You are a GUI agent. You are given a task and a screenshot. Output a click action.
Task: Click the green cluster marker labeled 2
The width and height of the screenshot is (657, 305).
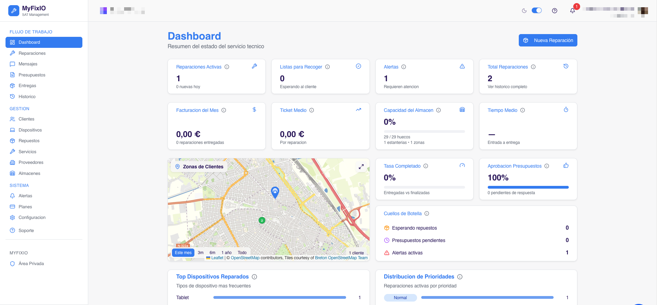pyautogui.click(x=262, y=220)
